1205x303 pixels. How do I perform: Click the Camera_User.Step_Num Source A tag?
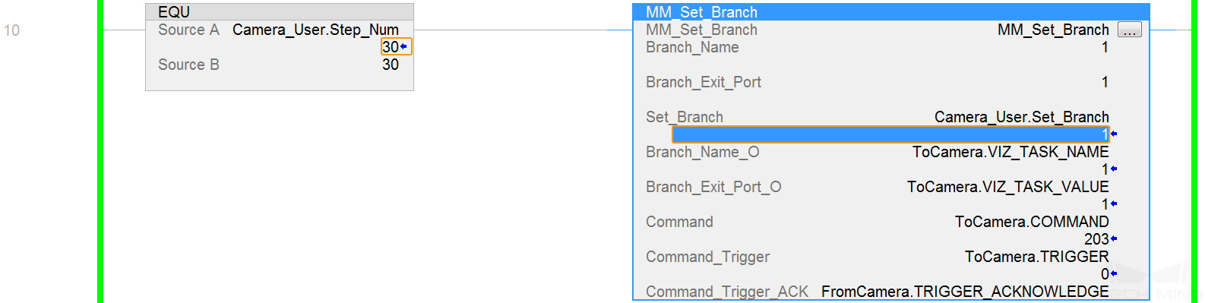click(x=315, y=30)
